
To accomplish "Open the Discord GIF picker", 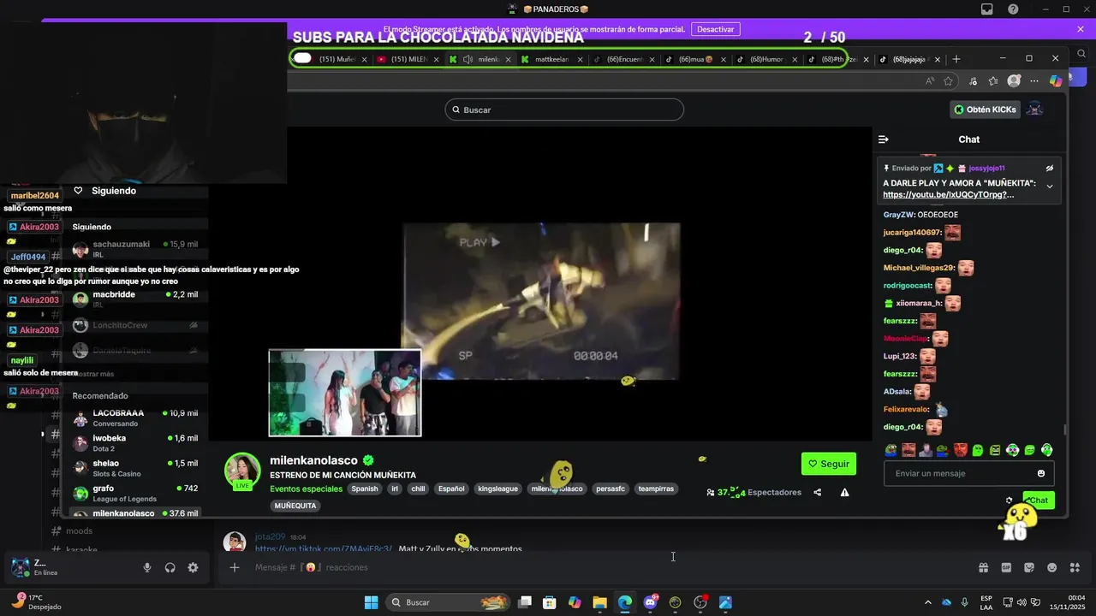I will click(x=1006, y=567).
